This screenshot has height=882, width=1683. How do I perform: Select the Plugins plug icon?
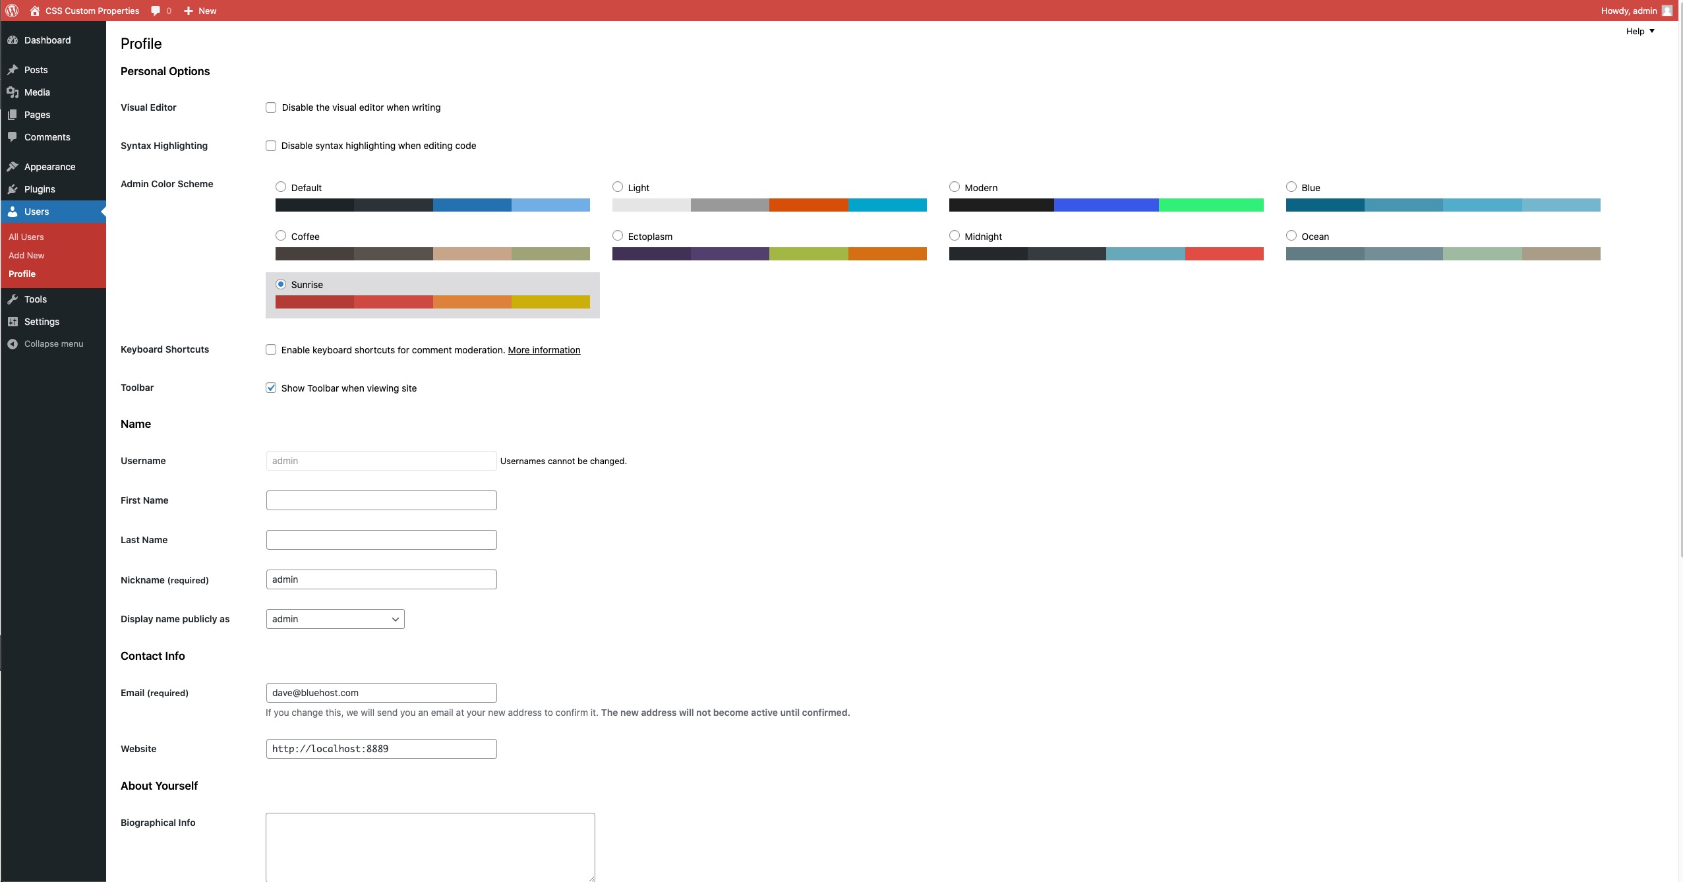pos(14,189)
